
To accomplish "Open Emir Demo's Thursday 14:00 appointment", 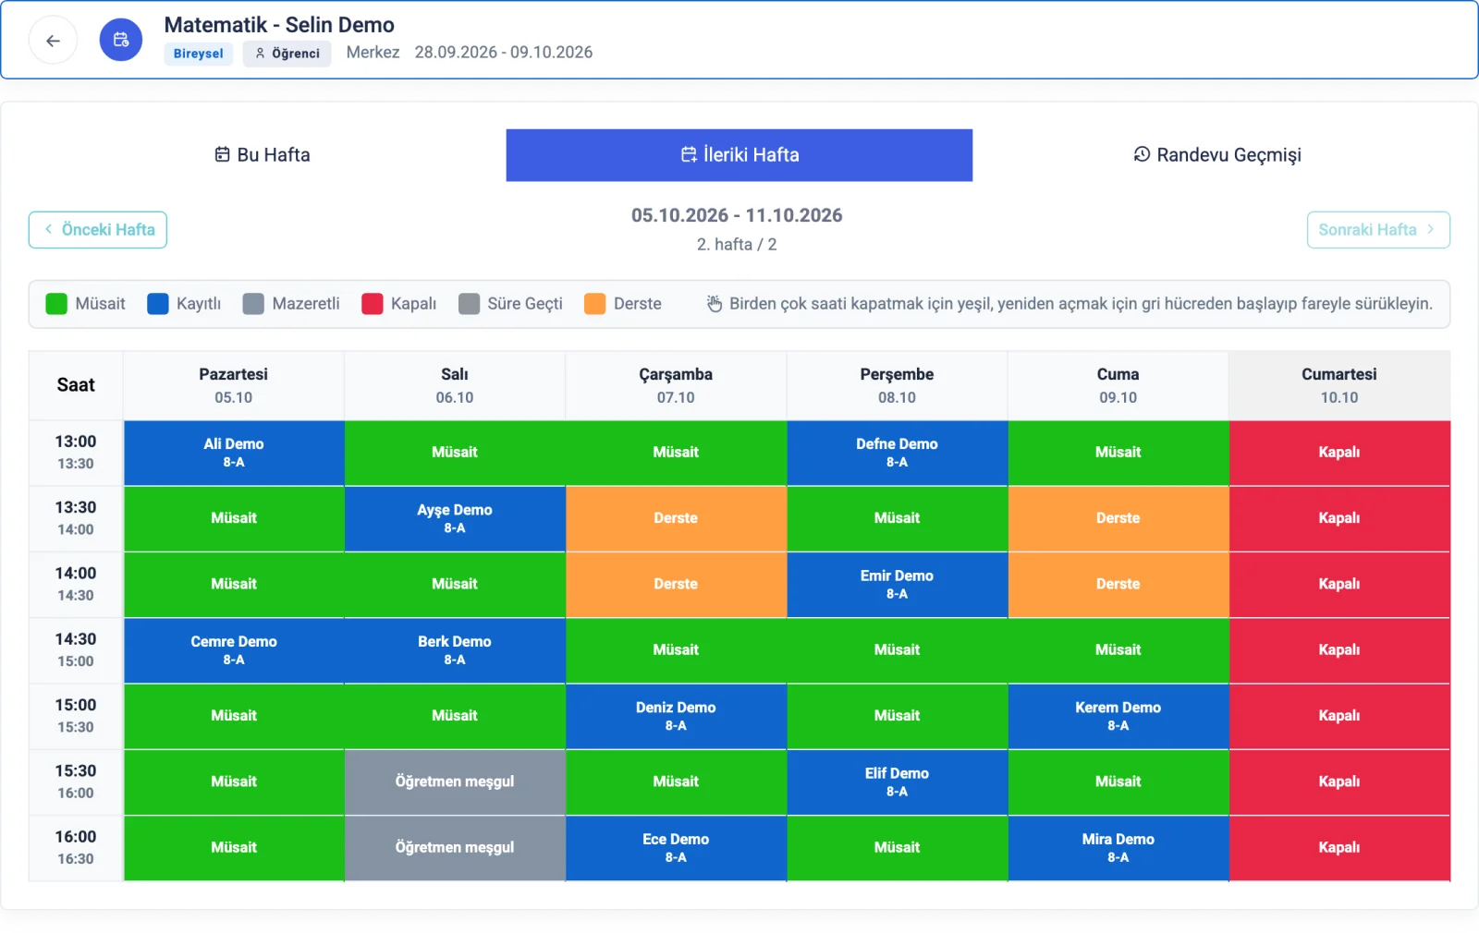I will [897, 585].
